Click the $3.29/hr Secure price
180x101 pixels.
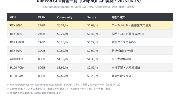point(93,76)
